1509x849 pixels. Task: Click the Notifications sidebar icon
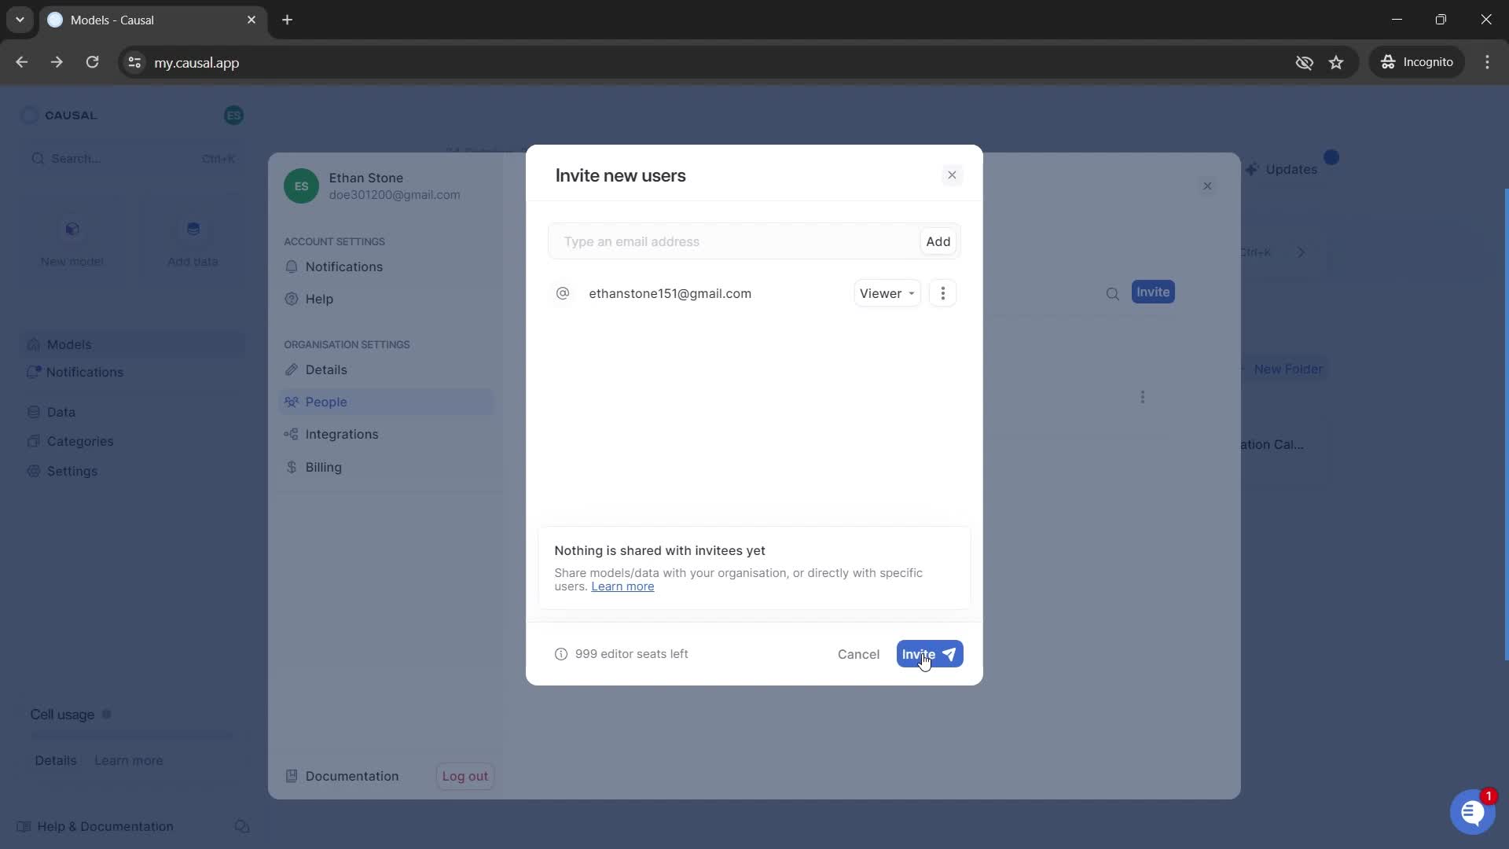coord(33,371)
